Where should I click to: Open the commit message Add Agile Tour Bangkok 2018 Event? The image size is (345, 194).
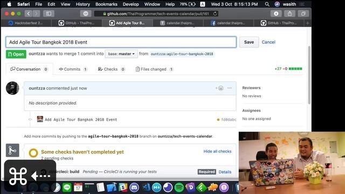[x=81, y=120]
